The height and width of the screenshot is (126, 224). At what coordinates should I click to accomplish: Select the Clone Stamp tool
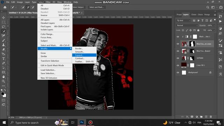tap(3, 45)
